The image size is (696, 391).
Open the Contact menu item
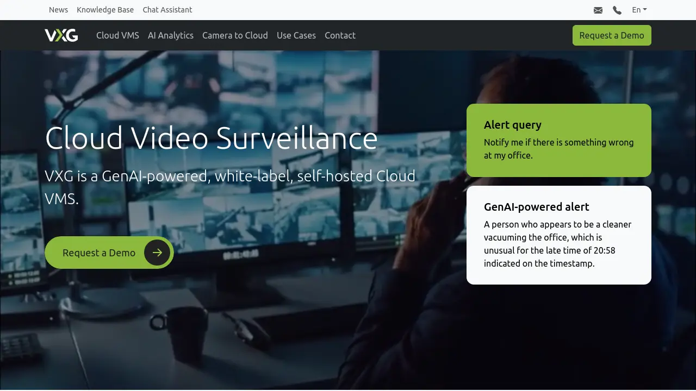pyautogui.click(x=340, y=35)
